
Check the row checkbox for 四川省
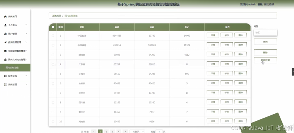tap(53, 102)
